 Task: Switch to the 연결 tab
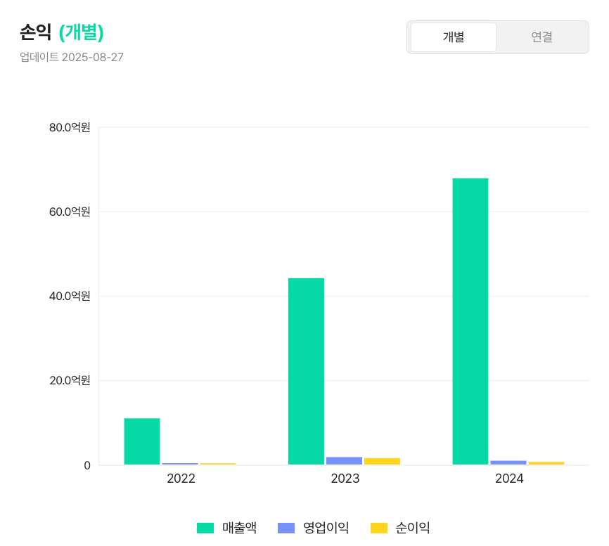[541, 37]
